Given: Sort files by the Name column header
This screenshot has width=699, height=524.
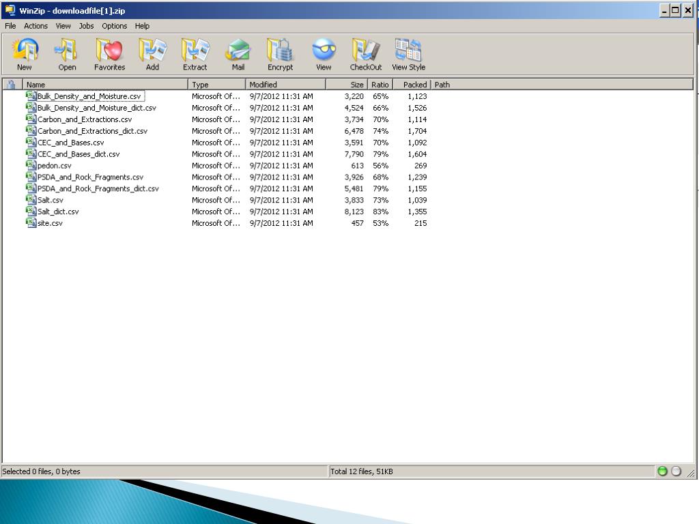Looking at the screenshot, I should click(x=105, y=84).
